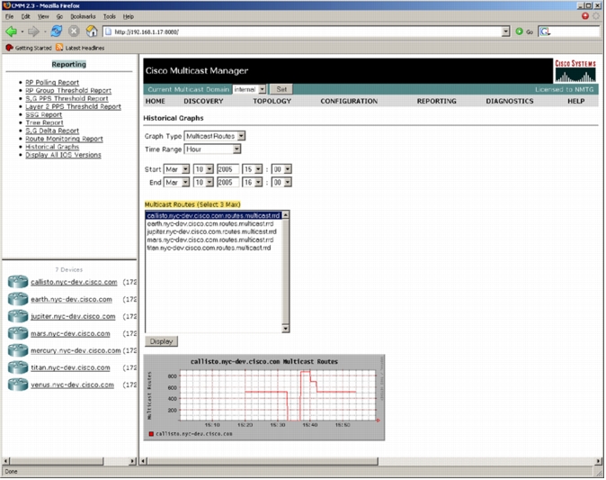Click the callisto Multicast Routes graph image
Image resolution: width=606 pixels, height=480 pixels.
264,398
